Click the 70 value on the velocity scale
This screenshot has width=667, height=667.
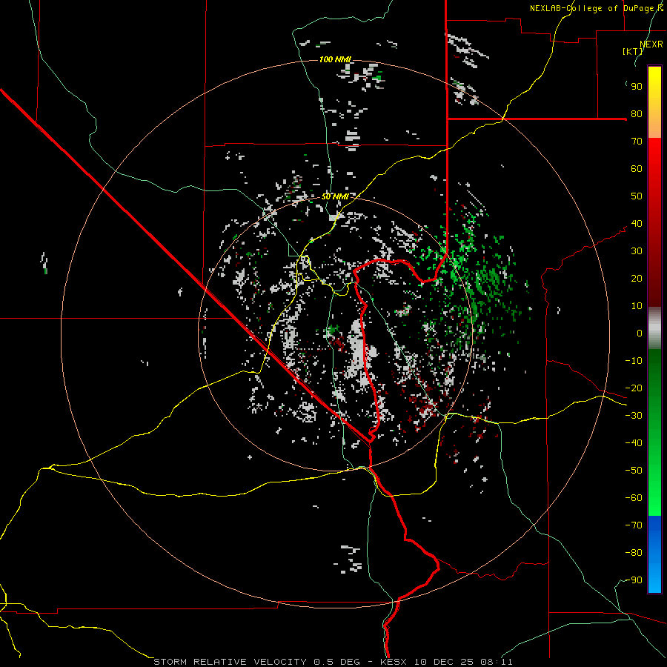[x=637, y=142]
